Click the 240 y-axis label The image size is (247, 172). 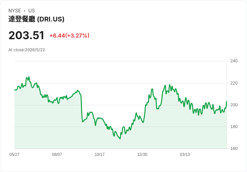[x=234, y=61]
